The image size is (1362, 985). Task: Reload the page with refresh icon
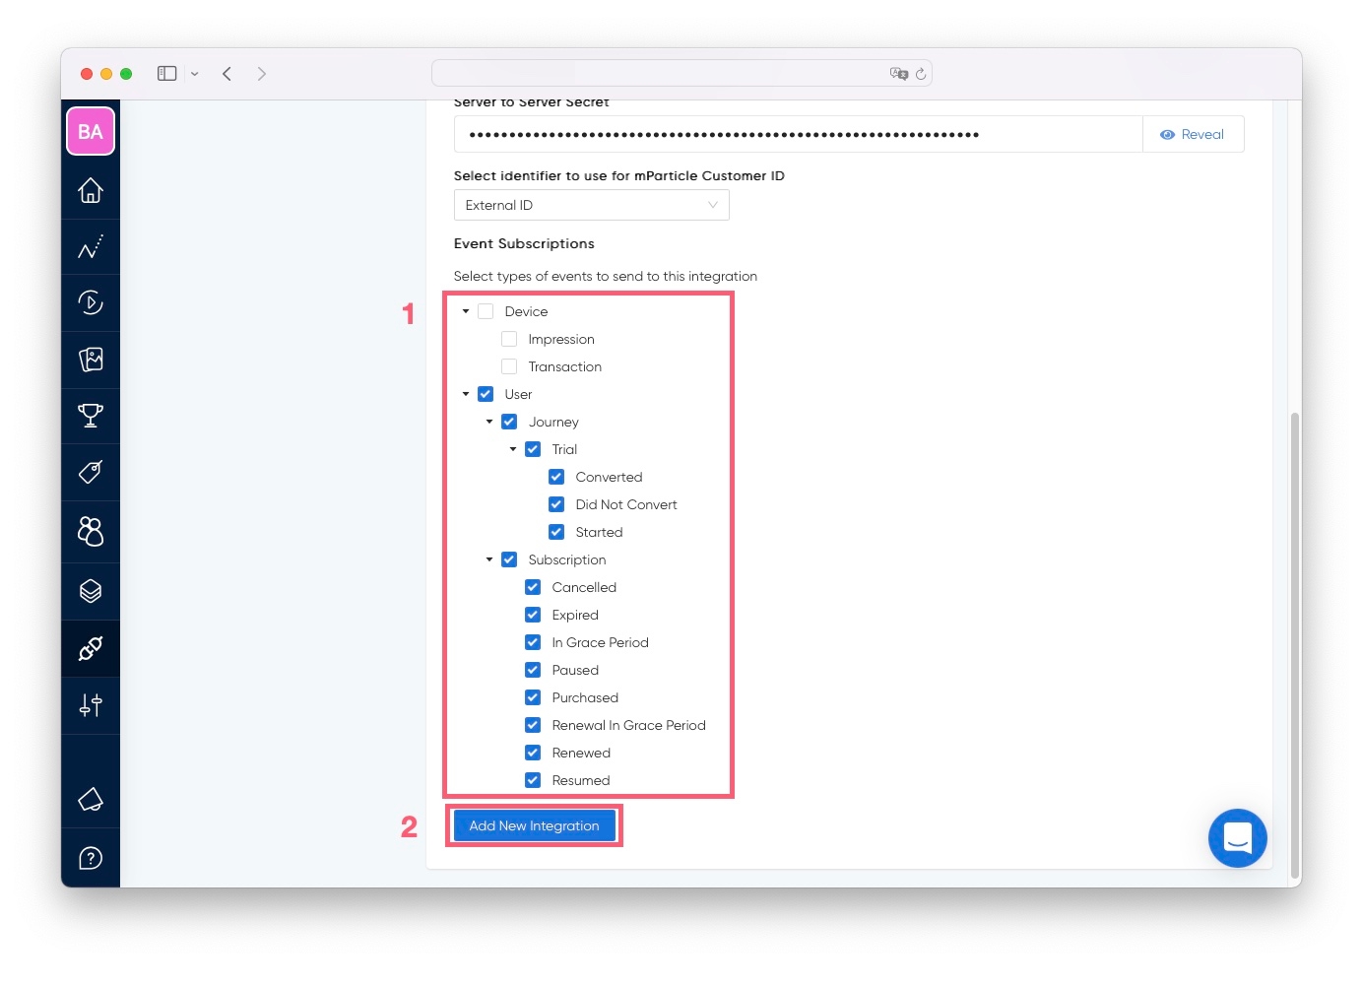tap(921, 74)
